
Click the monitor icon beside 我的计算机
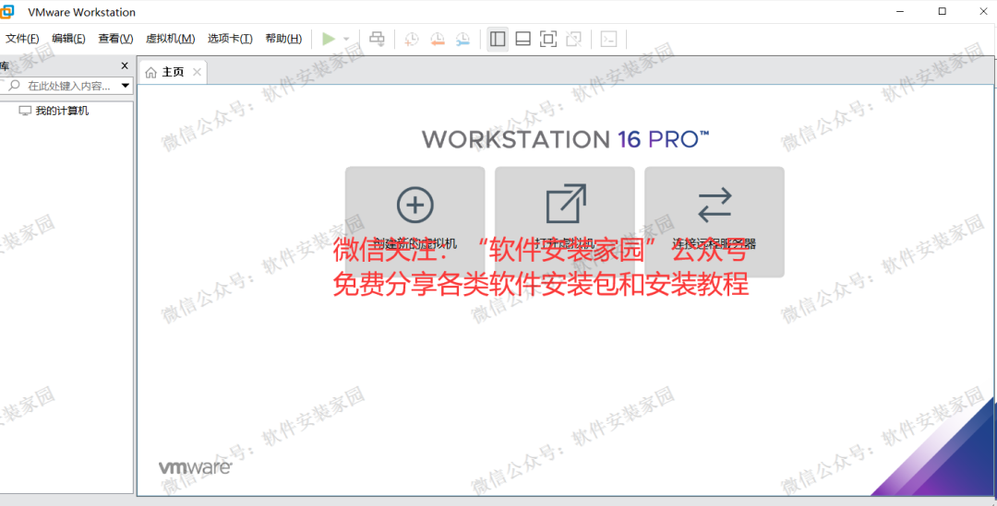pos(26,112)
